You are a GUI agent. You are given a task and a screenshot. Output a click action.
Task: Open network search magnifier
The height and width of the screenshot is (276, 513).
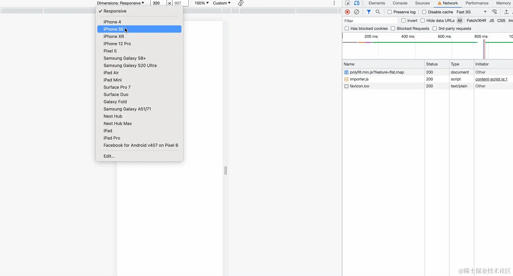[x=378, y=12]
